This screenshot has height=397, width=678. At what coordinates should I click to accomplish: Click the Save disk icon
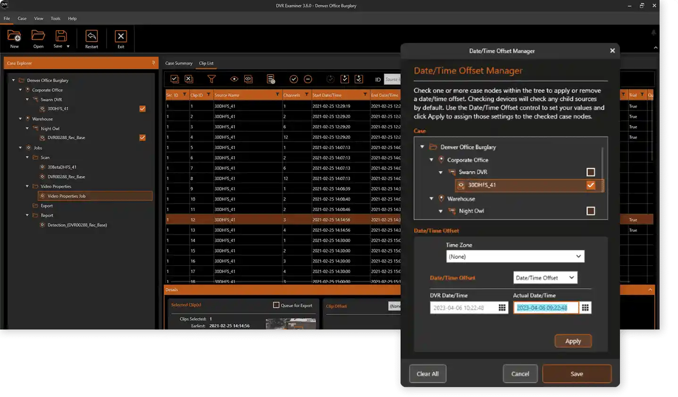61,35
